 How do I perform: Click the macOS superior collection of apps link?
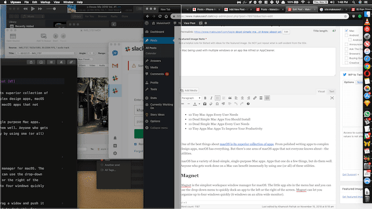pyautogui.click(x=247, y=144)
